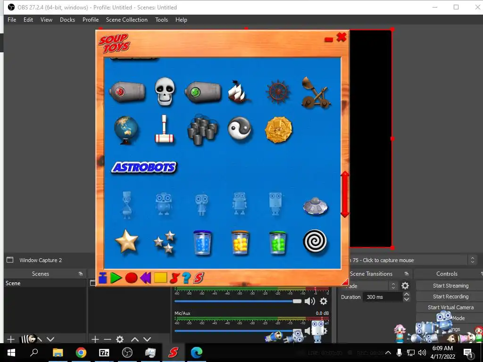Choose the pirate ship toy
Image resolution: width=483 pixels, height=362 pixels.
[x=238, y=91]
